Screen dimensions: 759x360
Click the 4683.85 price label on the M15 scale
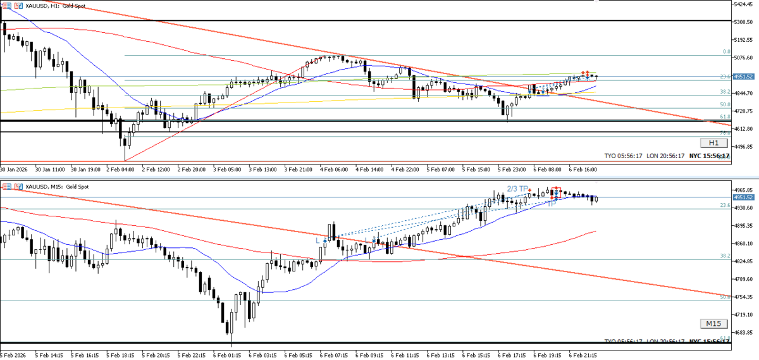pyautogui.click(x=744, y=332)
